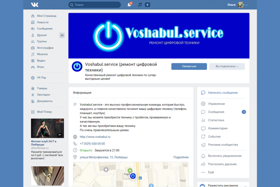This screenshot has width=280, height=187.
Task: Click the VK logo in header
Action: tap(35, 5)
